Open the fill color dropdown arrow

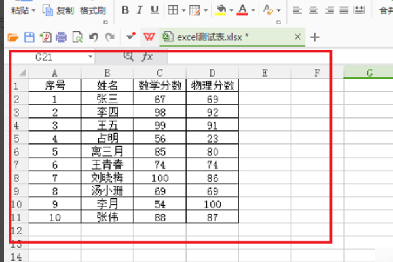tap(231, 10)
